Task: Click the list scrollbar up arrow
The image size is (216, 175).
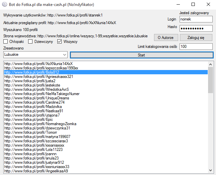Action: point(210,64)
